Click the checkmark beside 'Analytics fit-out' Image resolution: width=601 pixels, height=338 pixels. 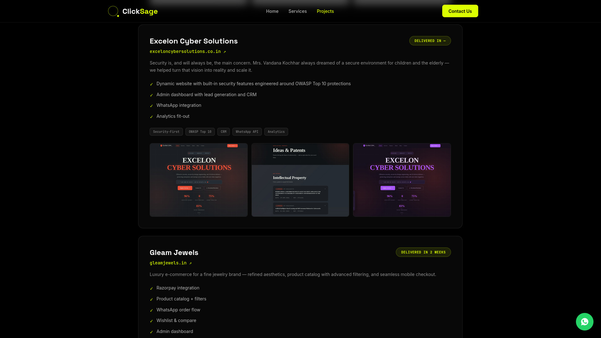click(x=152, y=117)
